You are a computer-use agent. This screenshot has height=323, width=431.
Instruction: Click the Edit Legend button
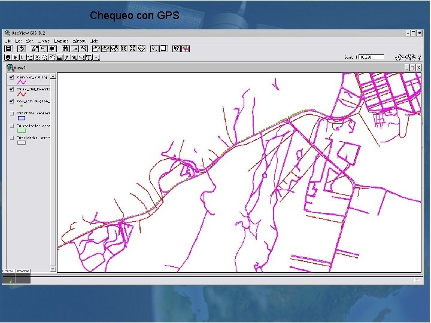(44, 48)
